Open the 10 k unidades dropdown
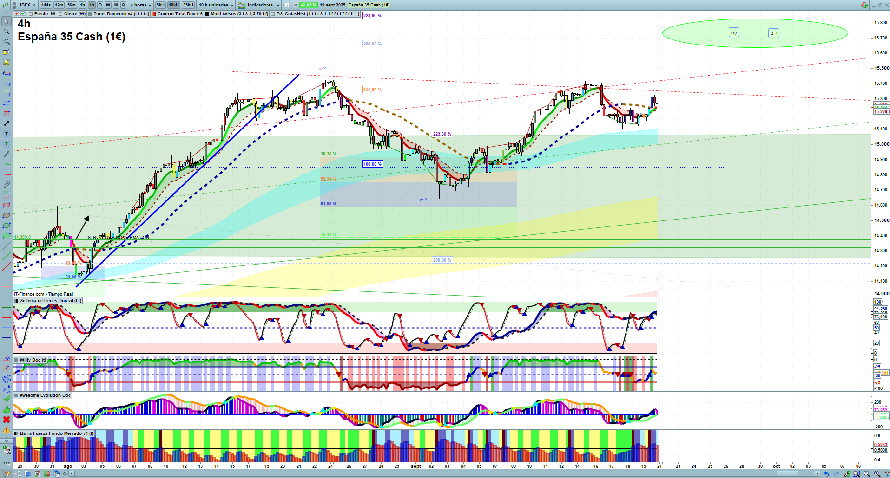The width and height of the screenshot is (890, 478). 216,5
